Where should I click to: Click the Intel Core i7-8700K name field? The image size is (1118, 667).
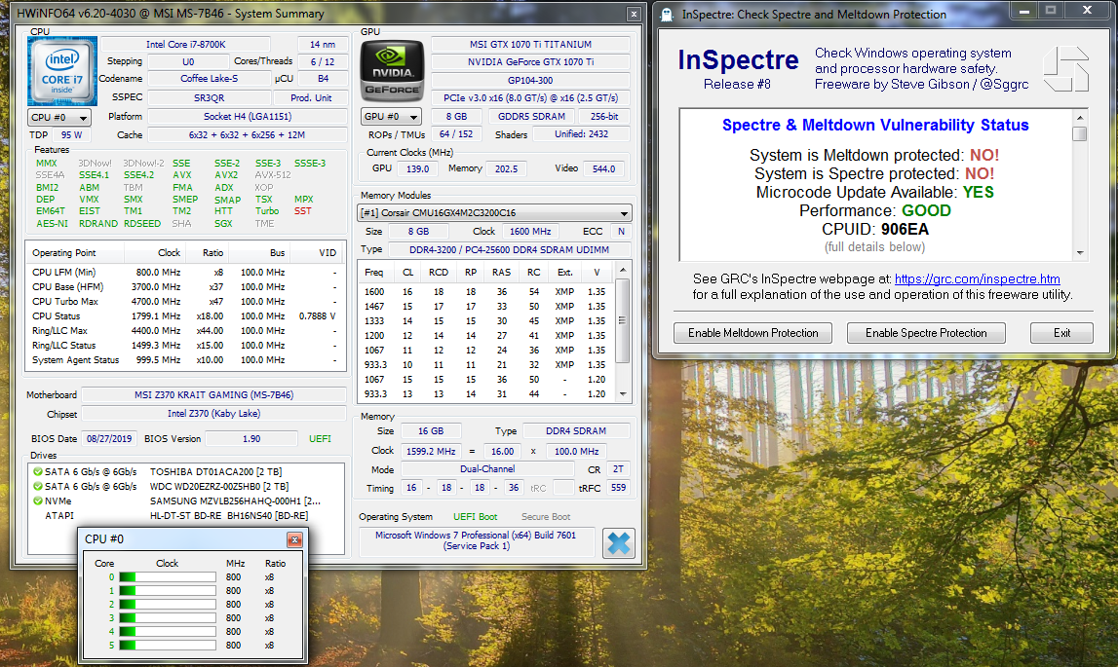coord(185,44)
